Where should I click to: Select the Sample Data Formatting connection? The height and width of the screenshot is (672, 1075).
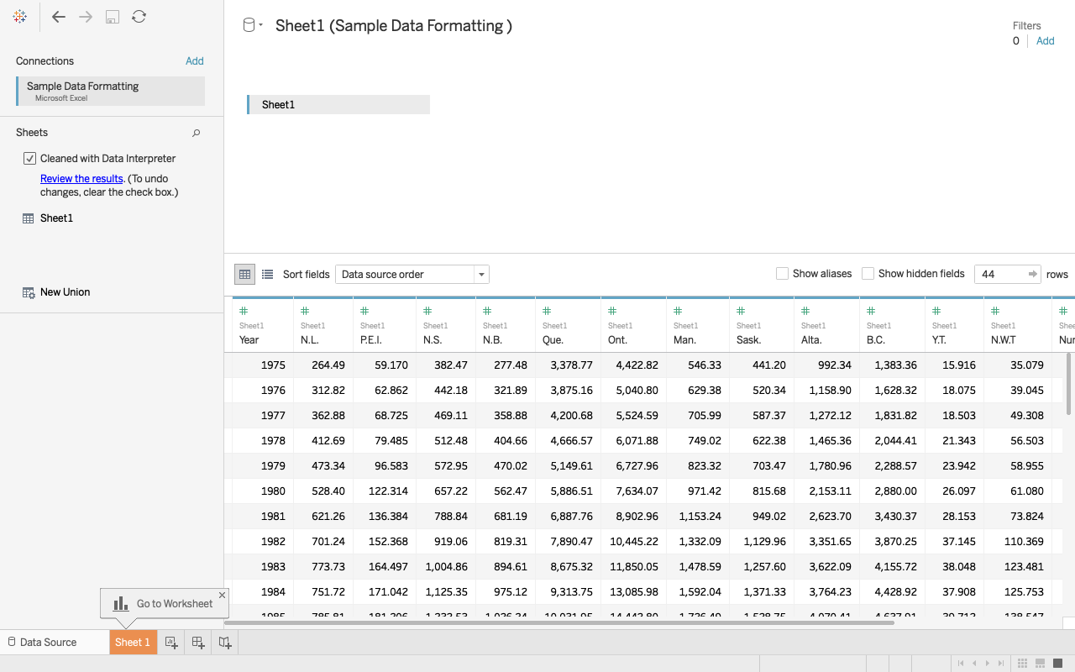[110, 92]
